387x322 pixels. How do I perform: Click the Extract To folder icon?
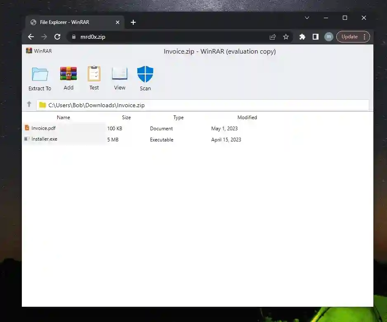tap(40, 75)
